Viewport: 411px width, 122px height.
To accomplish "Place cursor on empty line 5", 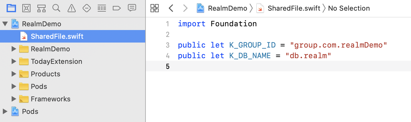I will pos(294,66).
